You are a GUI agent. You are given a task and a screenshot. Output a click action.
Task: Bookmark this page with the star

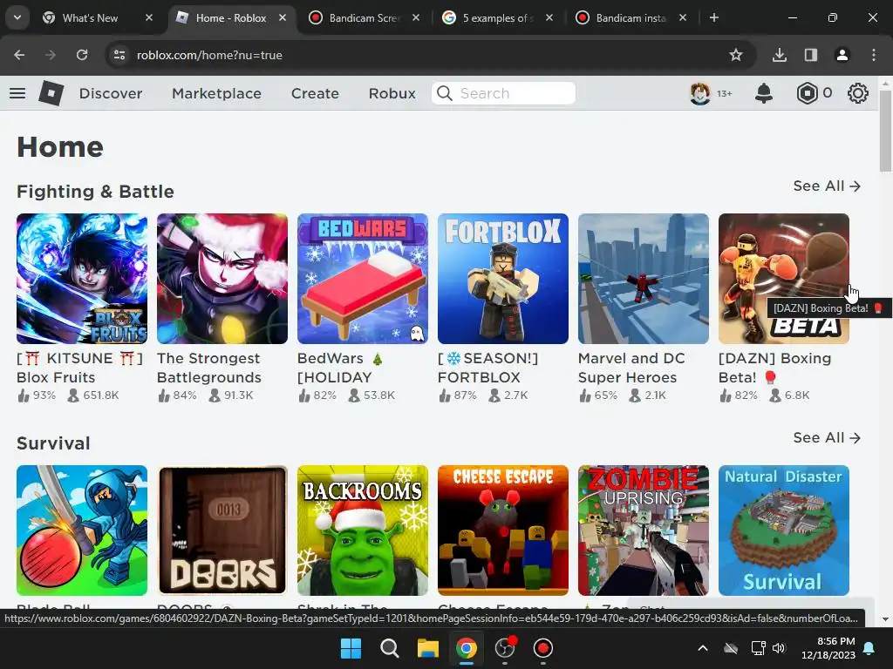[736, 55]
